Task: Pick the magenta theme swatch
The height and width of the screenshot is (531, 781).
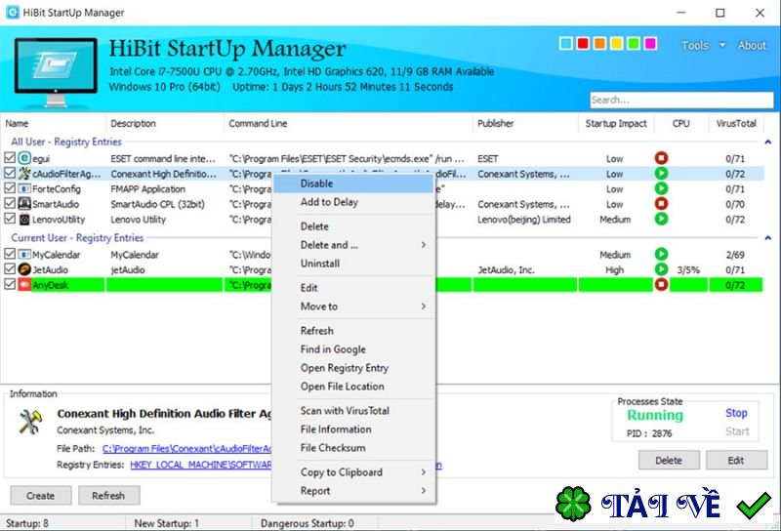Action: [x=650, y=44]
